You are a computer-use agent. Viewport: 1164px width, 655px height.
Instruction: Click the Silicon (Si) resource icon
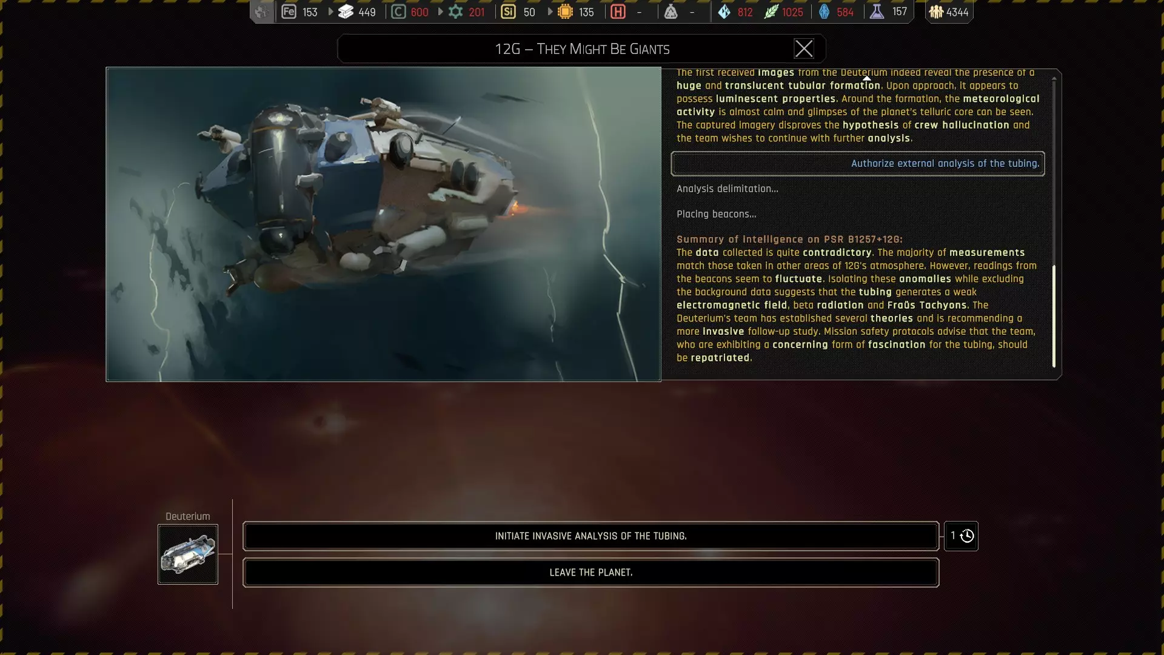[508, 12]
